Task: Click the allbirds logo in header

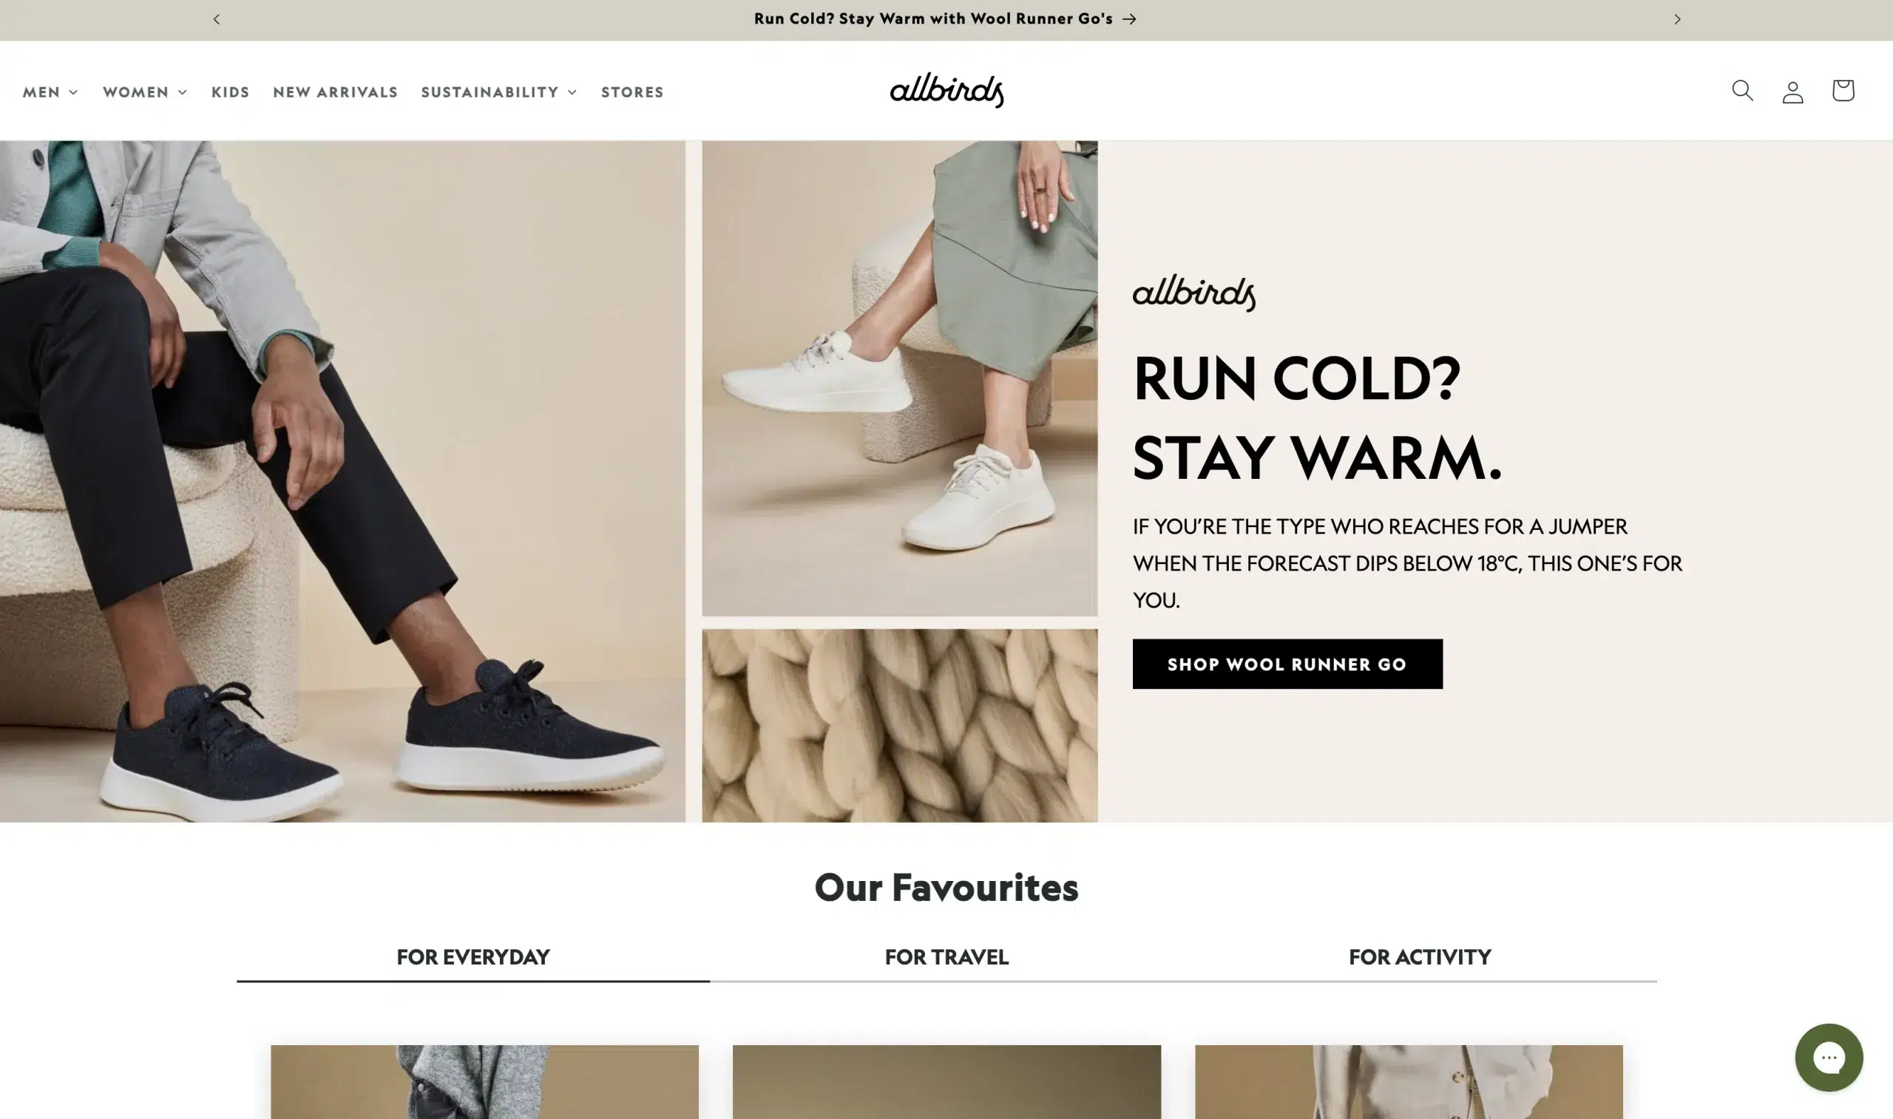Action: click(946, 89)
